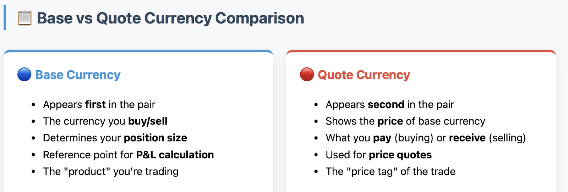The height and width of the screenshot is (192, 568).
Task: Select the "Base Currency" card heading
Action: coord(78,75)
